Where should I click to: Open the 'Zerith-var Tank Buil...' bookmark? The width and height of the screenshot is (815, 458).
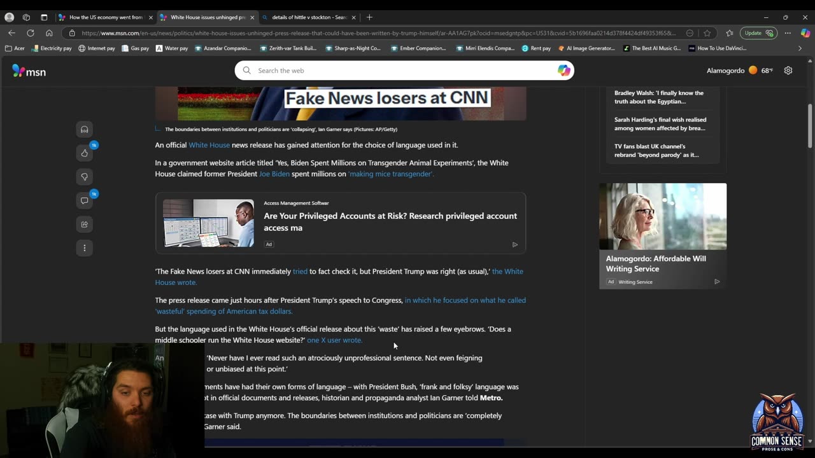pos(288,48)
